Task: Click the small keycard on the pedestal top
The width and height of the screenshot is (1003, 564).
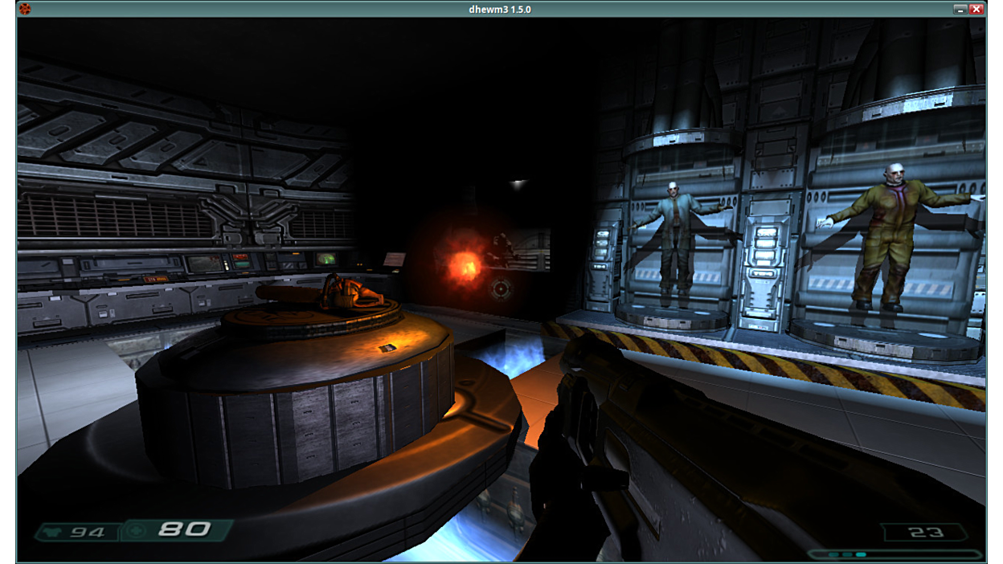Action: click(x=387, y=348)
